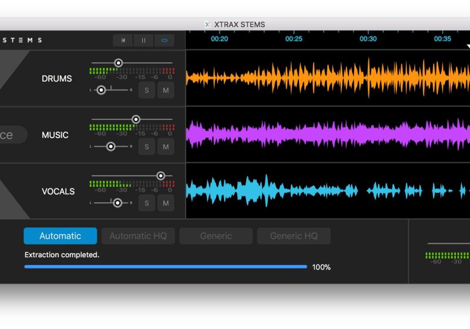Image resolution: width=470 pixels, height=329 pixels.
Task: Click the VOCALS volume slider knob
Action: coord(160,176)
